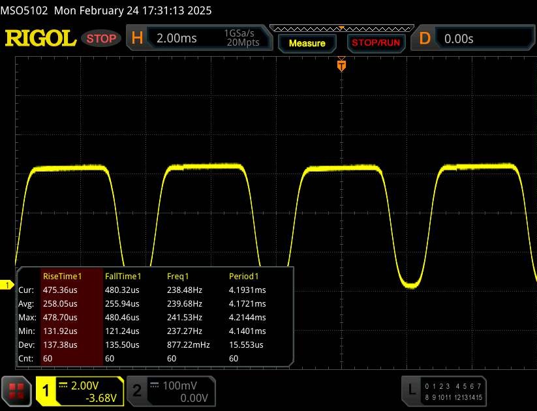This screenshot has width=537, height=411.
Task: Open the logic analyzer L panel
Action: pos(444,391)
